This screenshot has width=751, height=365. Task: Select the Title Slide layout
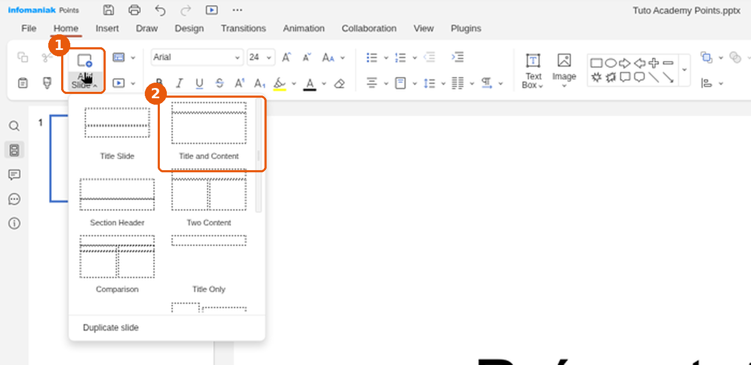(117, 132)
